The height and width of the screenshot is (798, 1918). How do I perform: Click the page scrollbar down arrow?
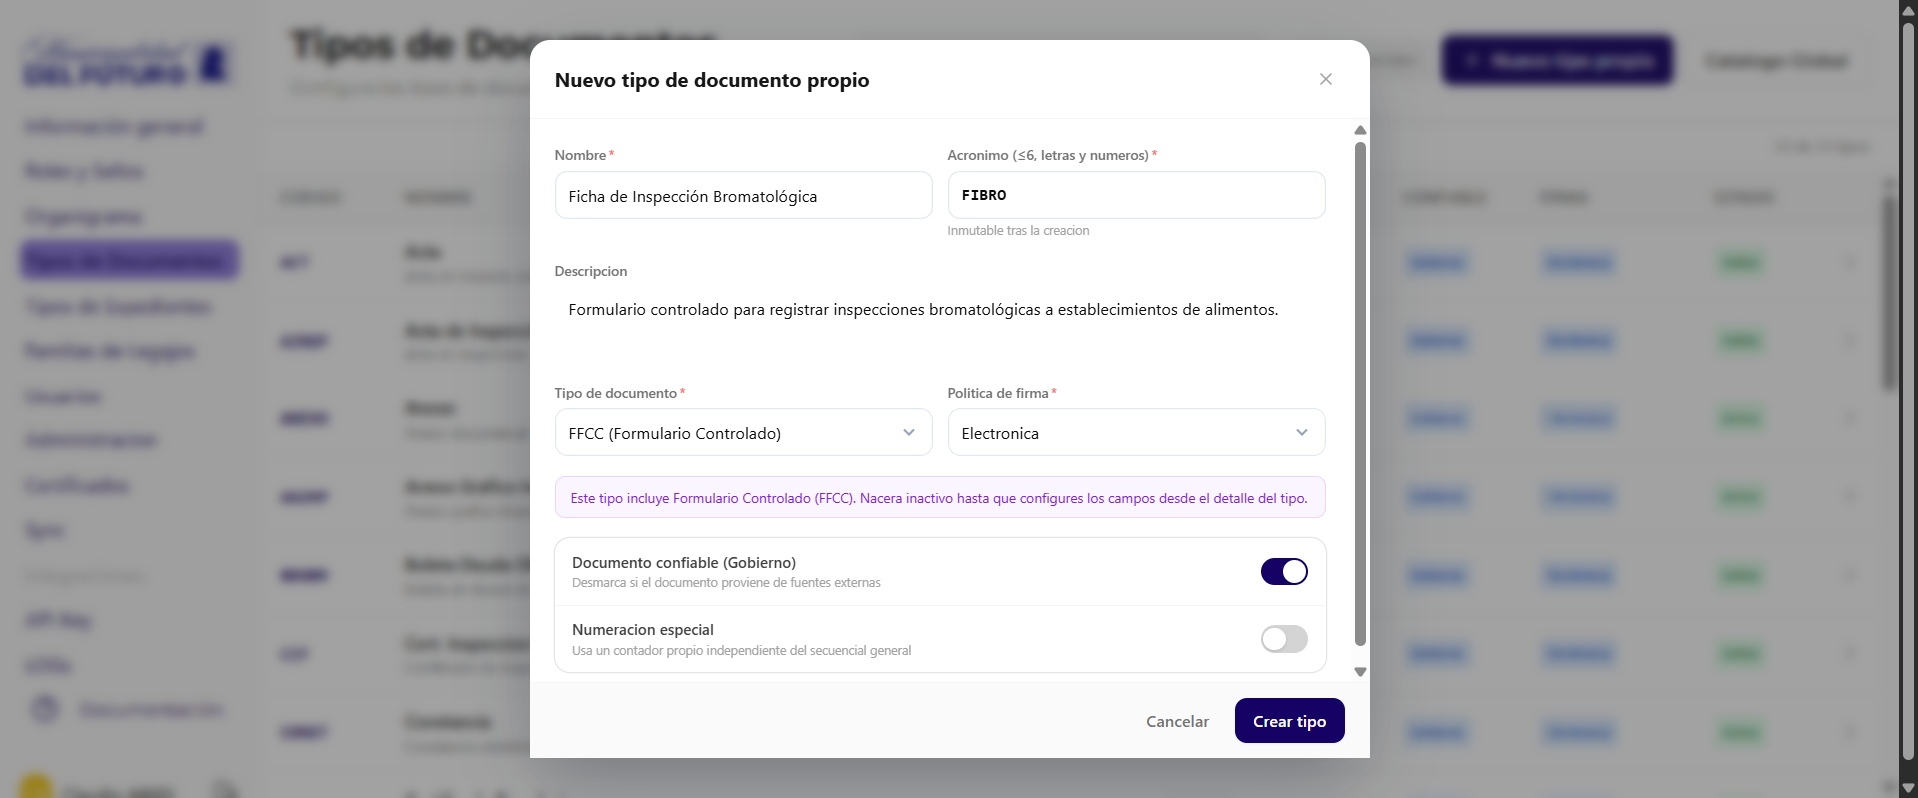click(x=1908, y=788)
